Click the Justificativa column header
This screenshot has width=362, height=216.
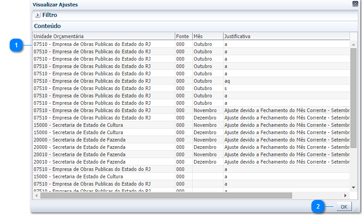pyautogui.click(x=286, y=36)
